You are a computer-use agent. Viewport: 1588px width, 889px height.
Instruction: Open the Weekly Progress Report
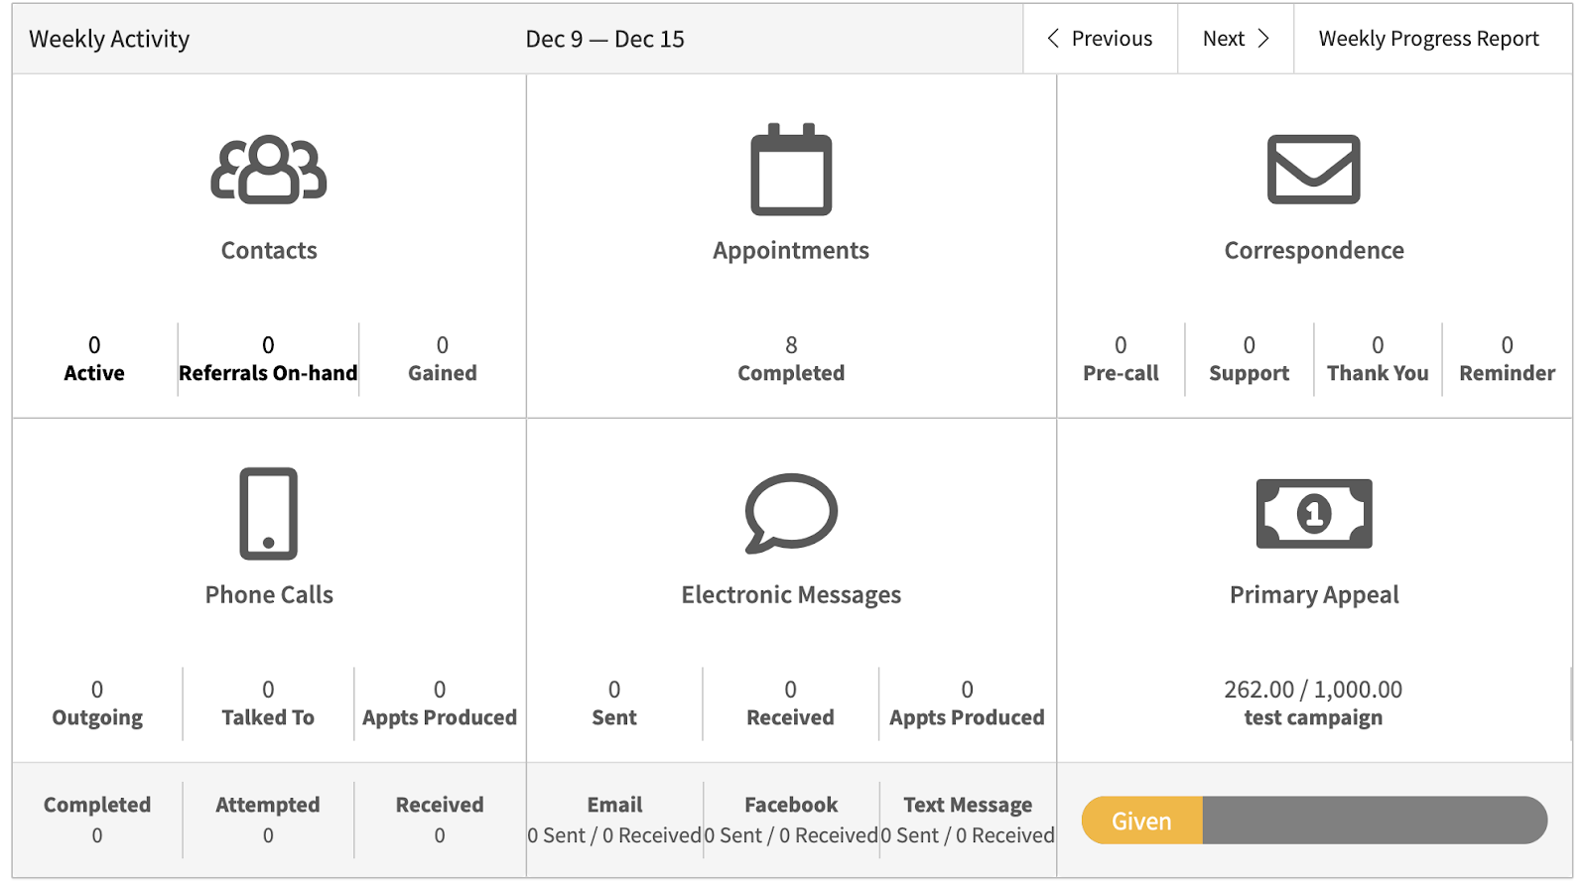[x=1428, y=39]
